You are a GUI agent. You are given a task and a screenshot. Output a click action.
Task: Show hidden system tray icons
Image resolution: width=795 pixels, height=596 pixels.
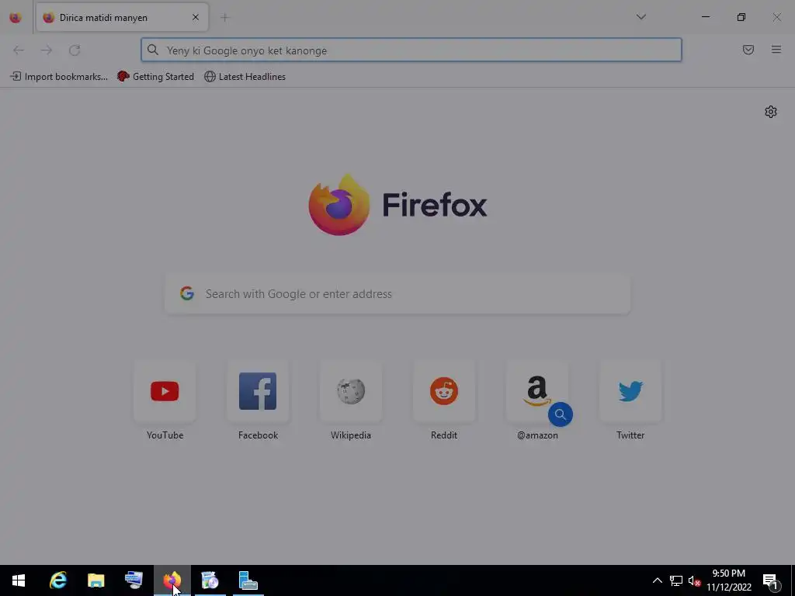[657, 580]
